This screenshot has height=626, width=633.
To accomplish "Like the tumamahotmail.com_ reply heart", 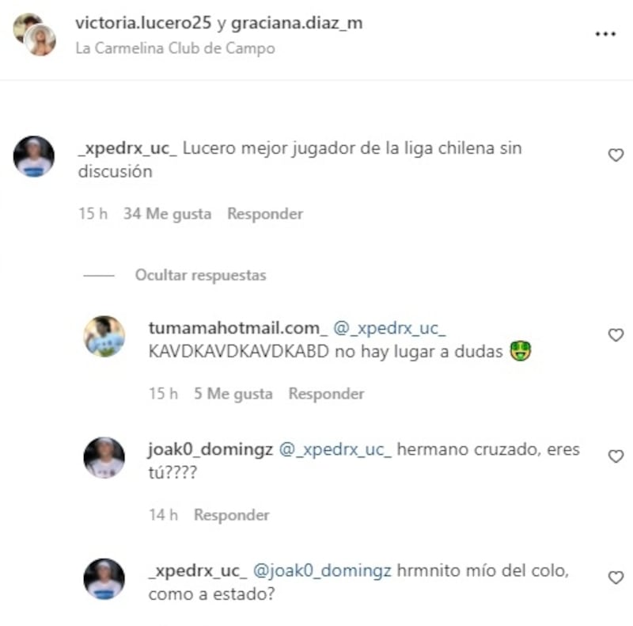I will pos(616,335).
